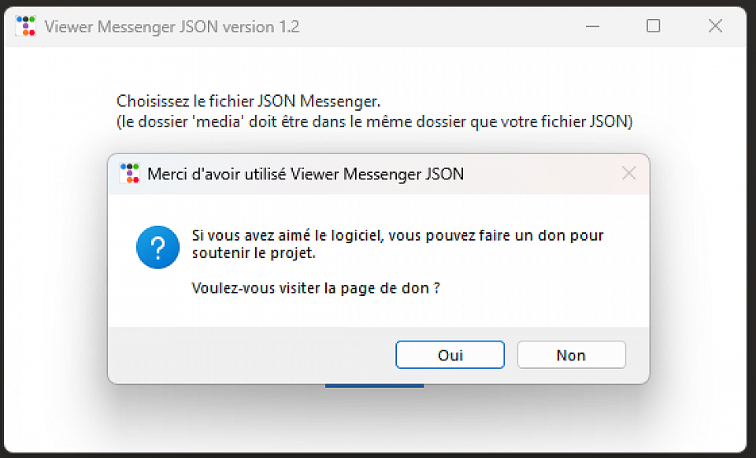Screen dimensions: 756x458
Task: Click the Viewer Messenger JSON window icon
Action: pyautogui.click(x=26, y=26)
